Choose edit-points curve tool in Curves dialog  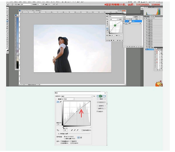coord(58,102)
